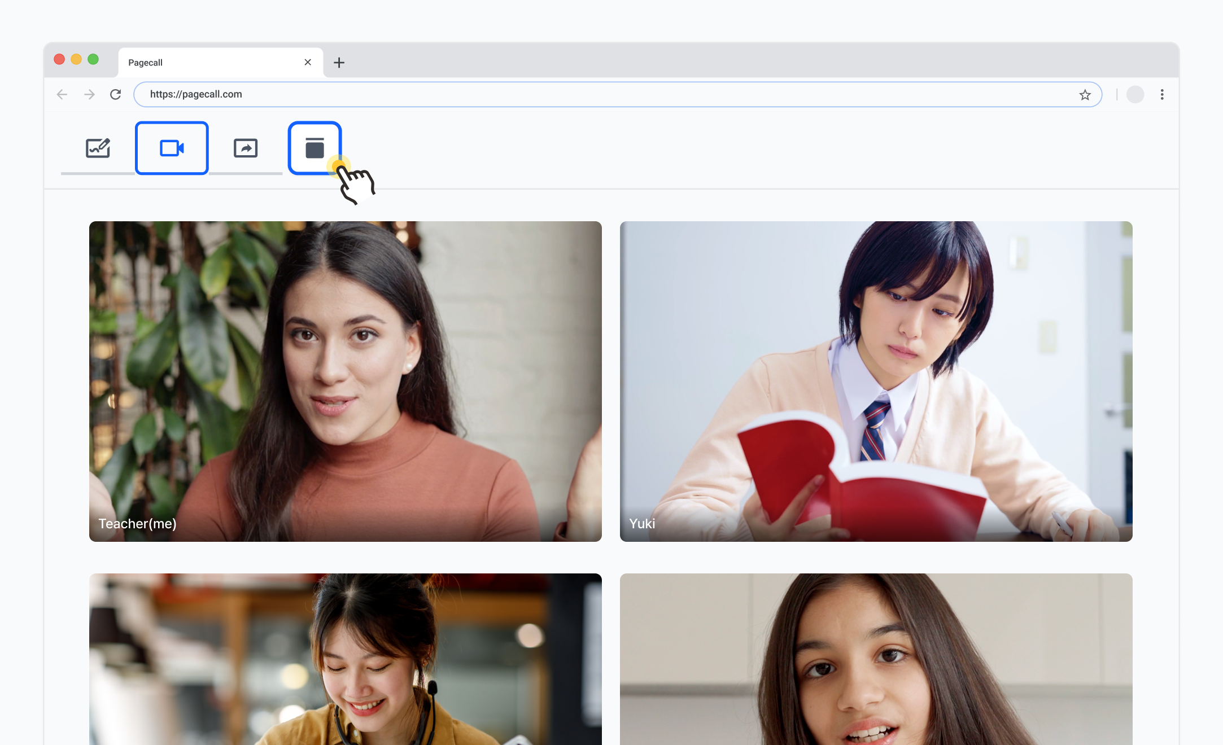Minimize the window with yellow button
1223x745 pixels.
(x=76, y=59)
